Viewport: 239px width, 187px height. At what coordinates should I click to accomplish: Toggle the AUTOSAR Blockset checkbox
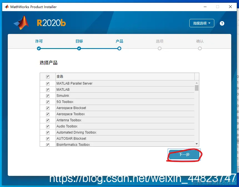click(x=48, y=139)
